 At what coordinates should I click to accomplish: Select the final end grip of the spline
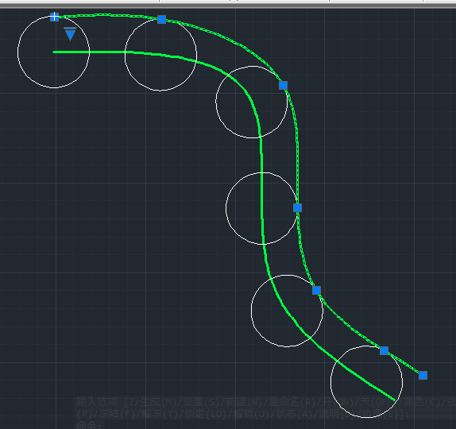click(423, 376)
